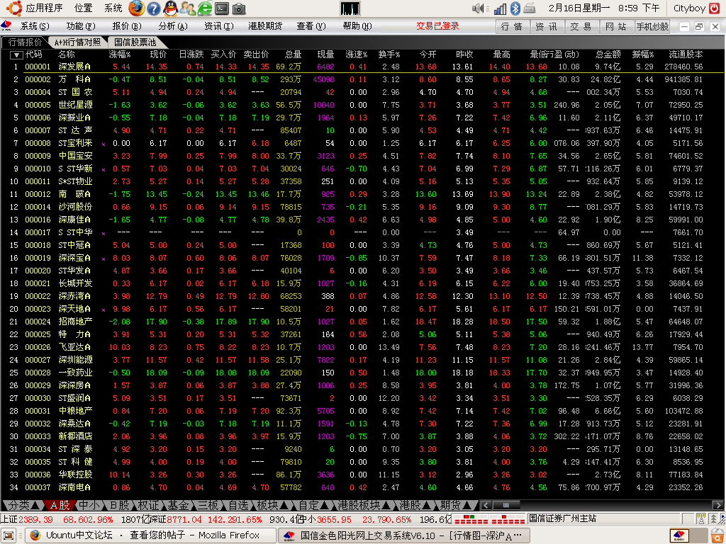726x544 pixels.
Task: Click the status bar double-arrow icon
Action: click(713, 519)
